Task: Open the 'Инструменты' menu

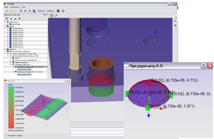Action: pyautogui.click(x=15, y=7)
